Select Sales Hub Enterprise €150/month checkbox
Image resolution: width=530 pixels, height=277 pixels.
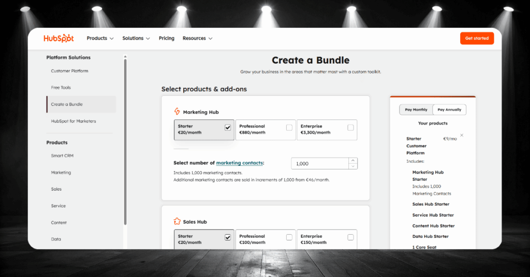350,238
